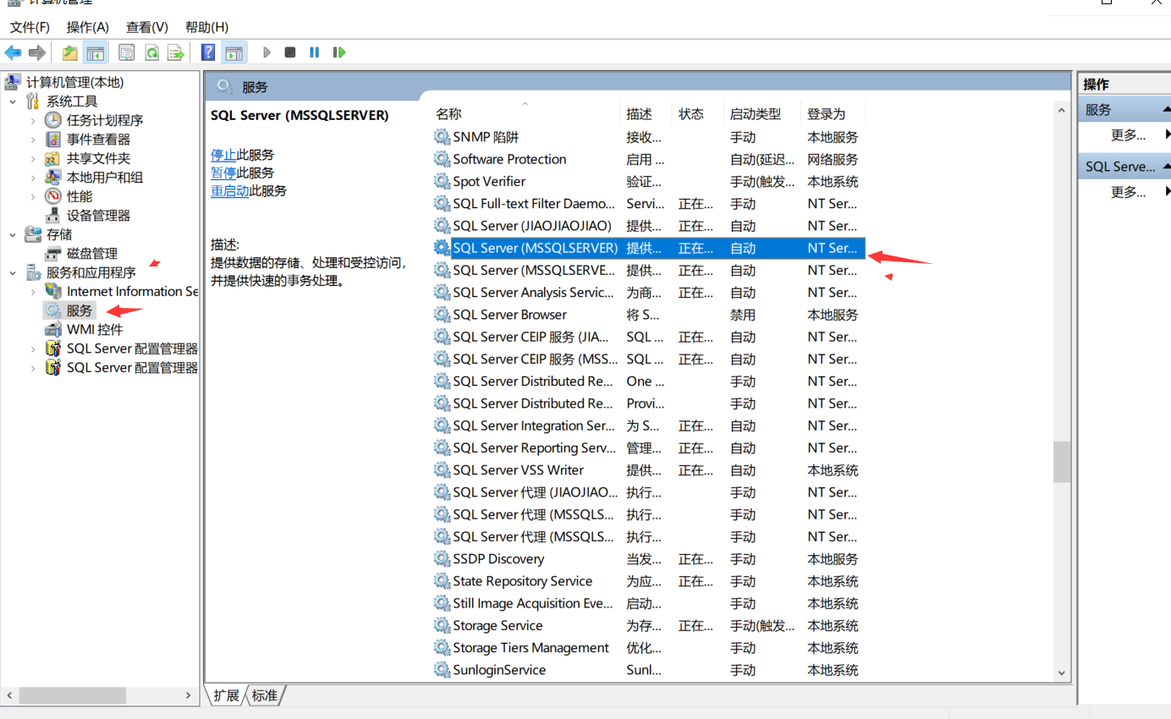Go back with the blue Back arrow
The image size is (1171, 719).
point(13,52)
